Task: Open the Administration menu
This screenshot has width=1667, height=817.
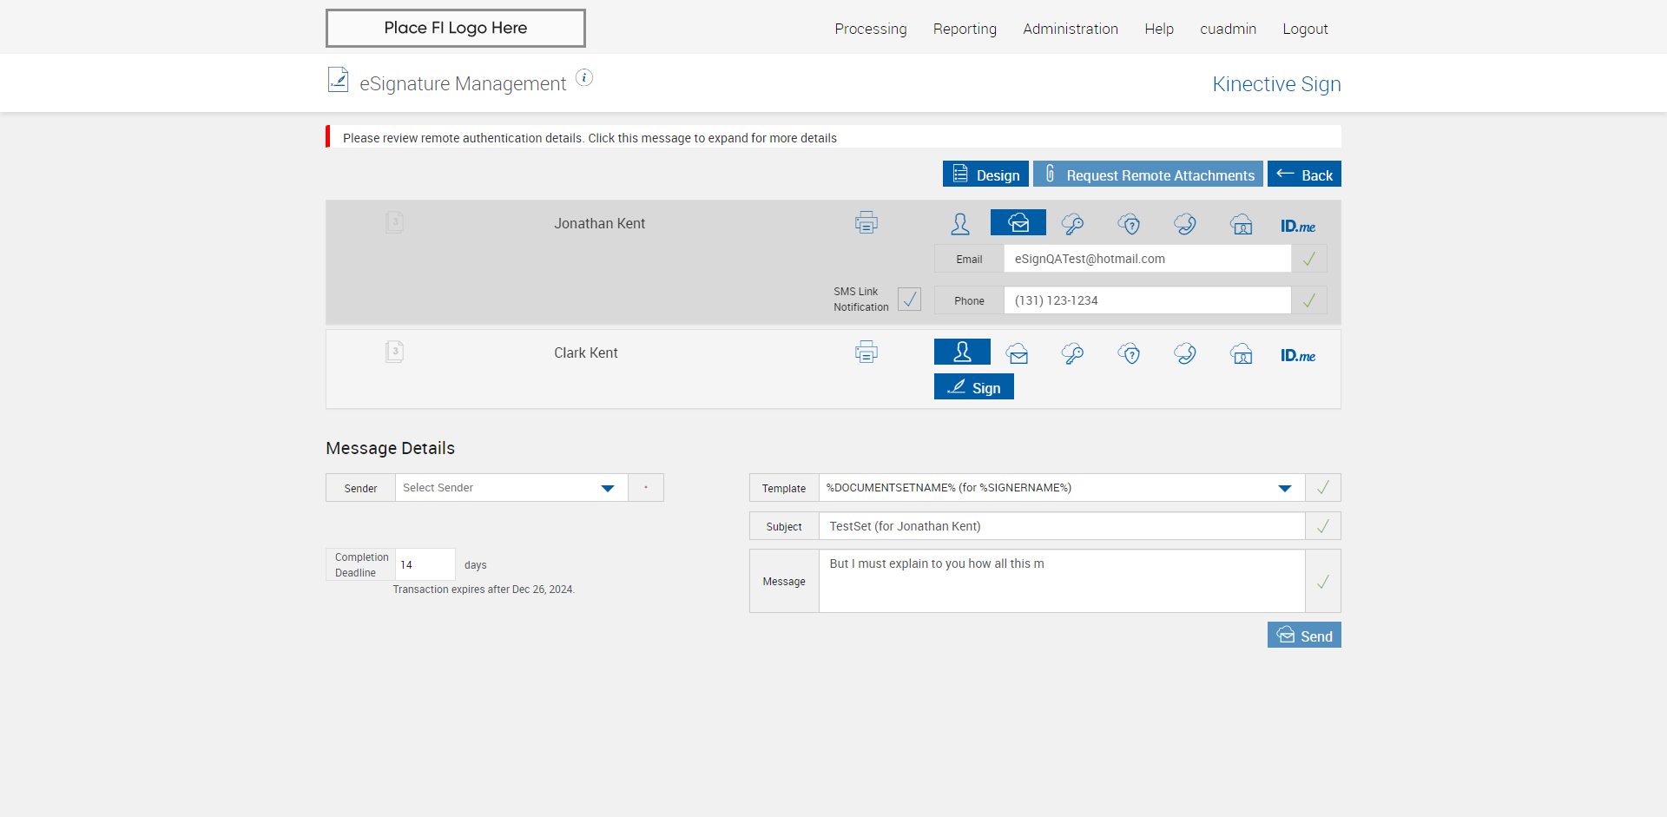Action: 1070,29
